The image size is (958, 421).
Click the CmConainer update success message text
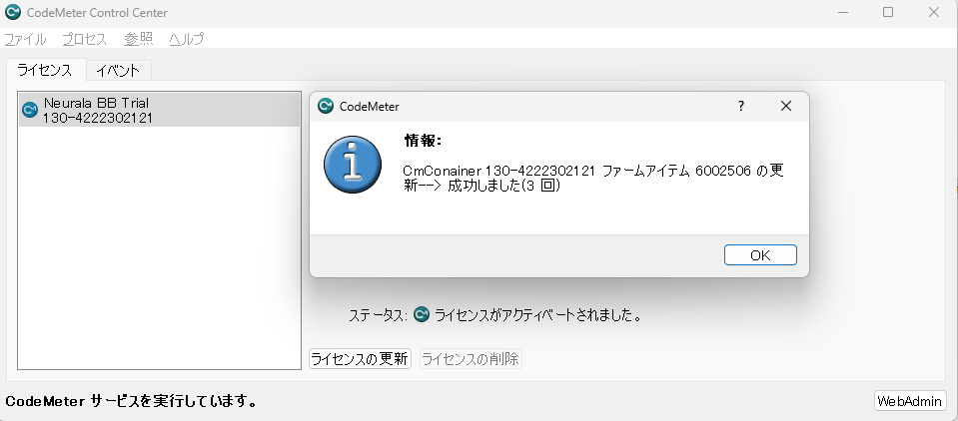click(x=593, y=179)
